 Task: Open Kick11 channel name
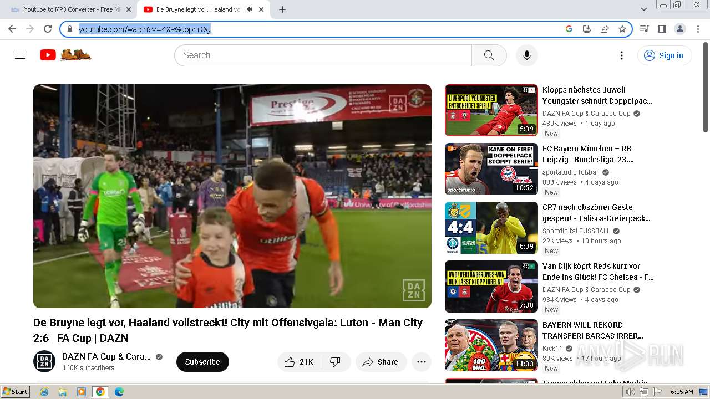552,349
